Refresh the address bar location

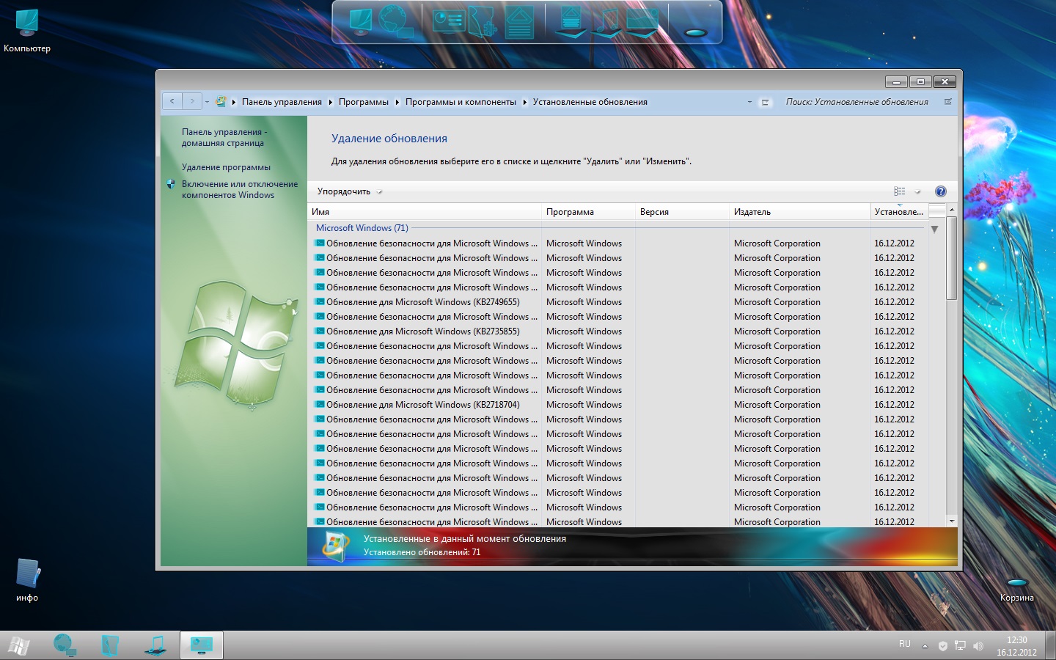(765, 102)
